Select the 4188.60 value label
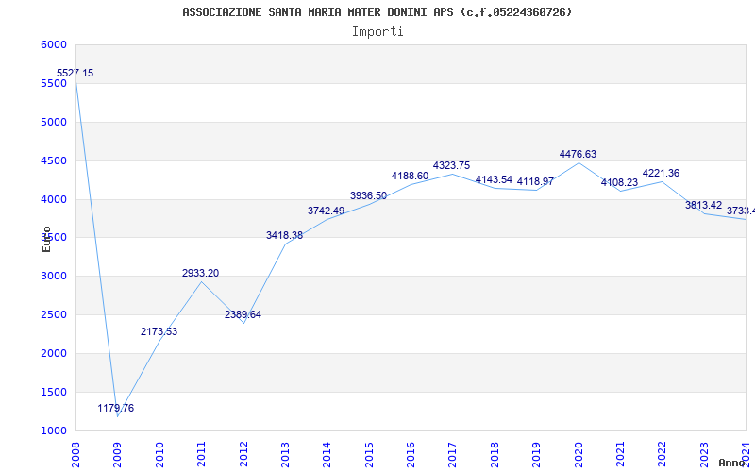Viewport: 755px width, 472px height. point(410,177)
